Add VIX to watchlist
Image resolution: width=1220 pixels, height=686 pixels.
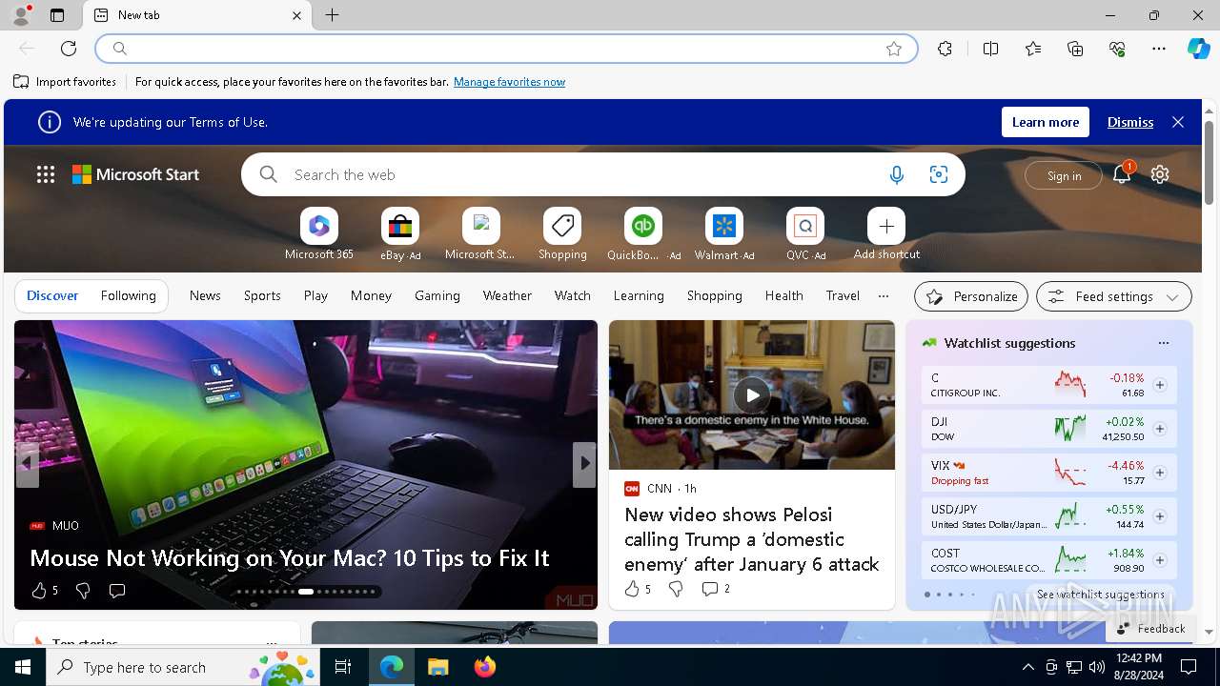[x=1160, y=473]
